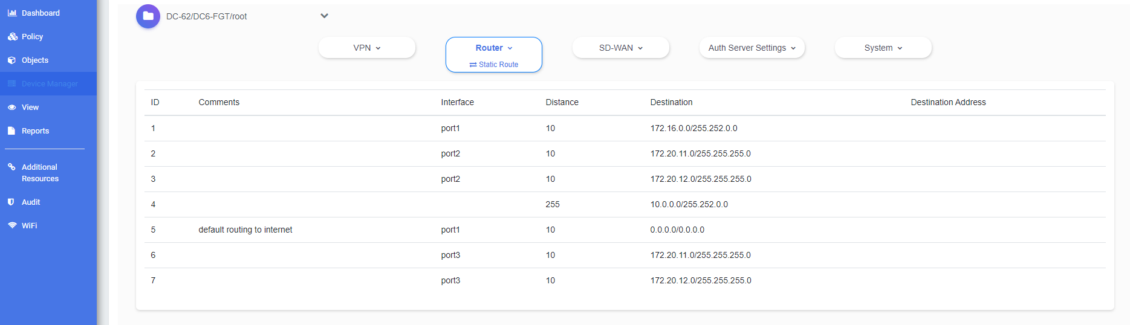Screen dimensions: 1130x325
Task: Click ID 1 in the route table
Action: click(153, 128)
